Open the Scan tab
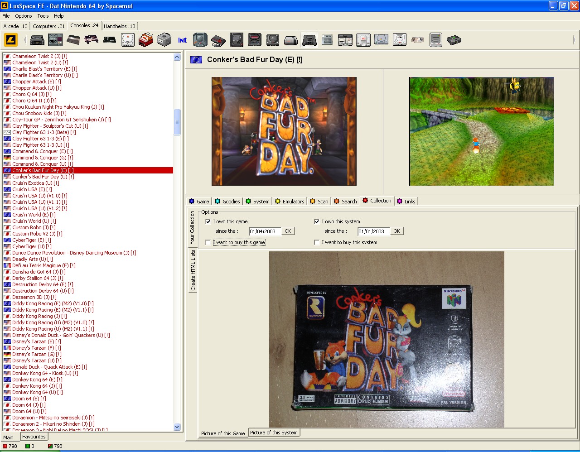The height and width of the screenshot is (452, 580). pos(319,202)
